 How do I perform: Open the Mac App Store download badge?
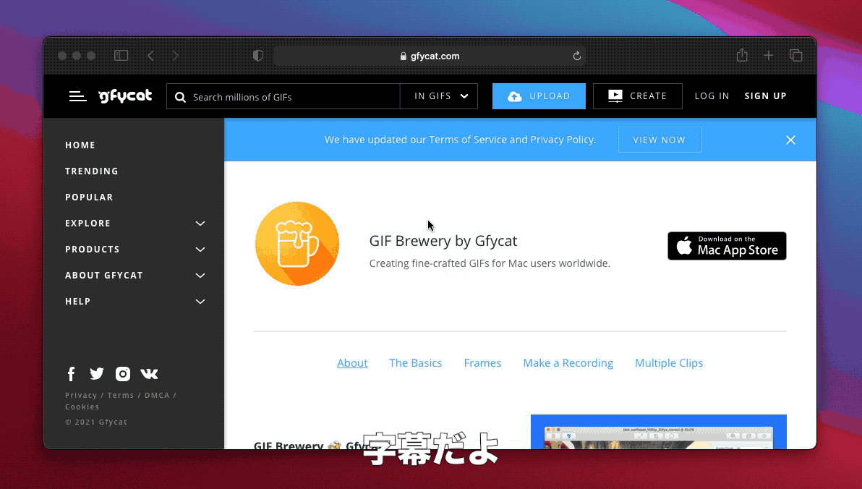pos(727,246)
